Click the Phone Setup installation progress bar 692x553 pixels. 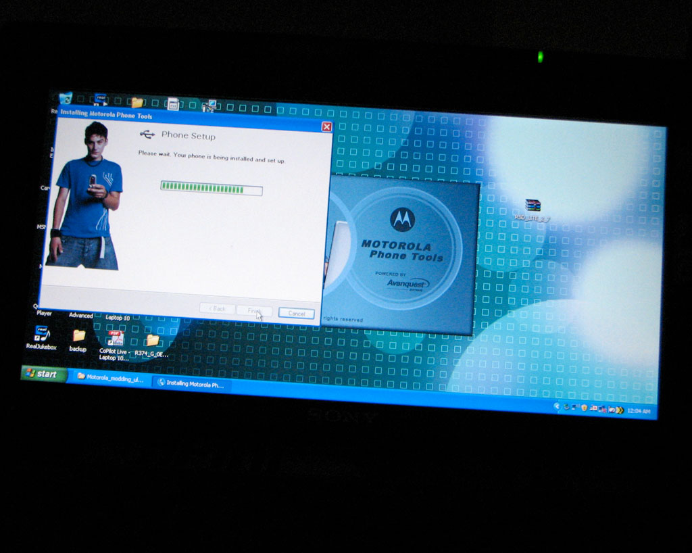coord(212,189)
